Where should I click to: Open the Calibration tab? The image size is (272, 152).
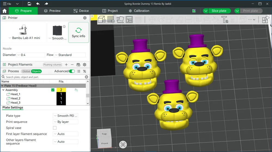pos(139,11)
